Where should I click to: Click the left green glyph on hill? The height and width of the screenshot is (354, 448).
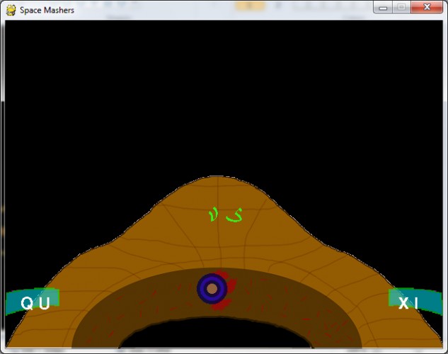[x=213, y=215]
